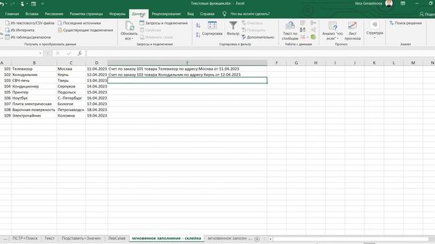Image resolution: width=435 pixels, height=244 pixels.
Task: Open ribbon display options icon in title bar
Action: point(403,3)
